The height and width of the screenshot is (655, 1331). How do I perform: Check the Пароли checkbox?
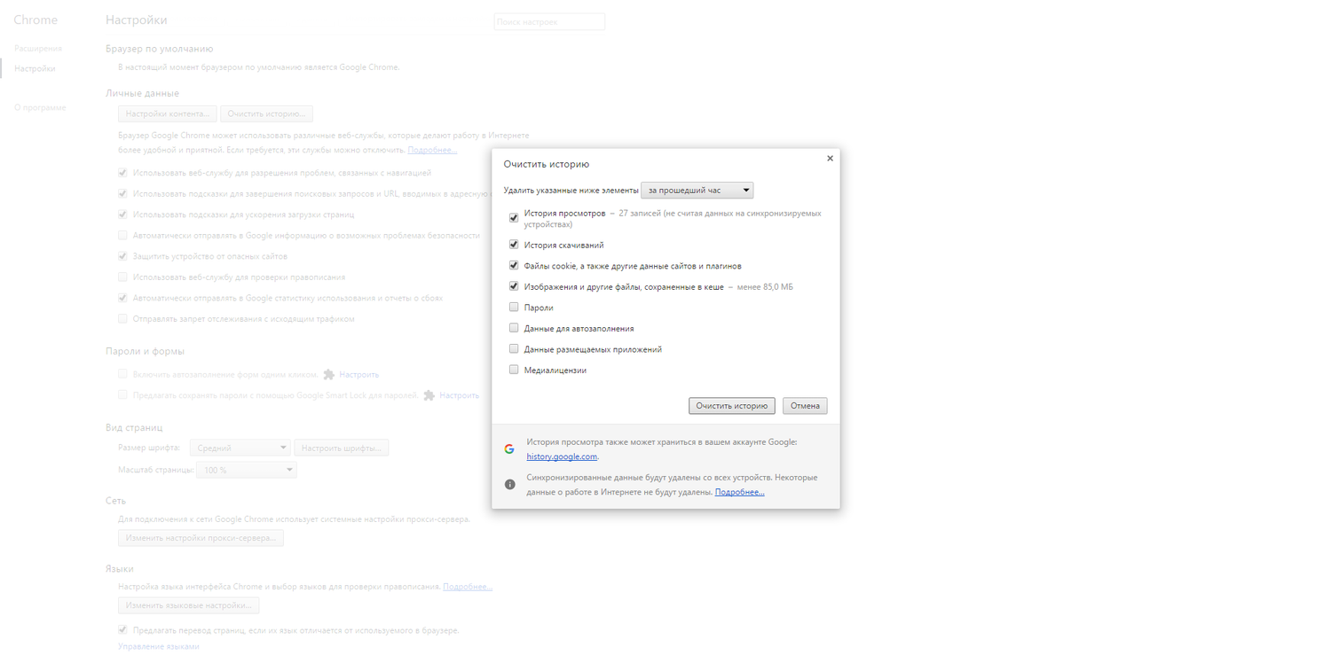point(514,307)
